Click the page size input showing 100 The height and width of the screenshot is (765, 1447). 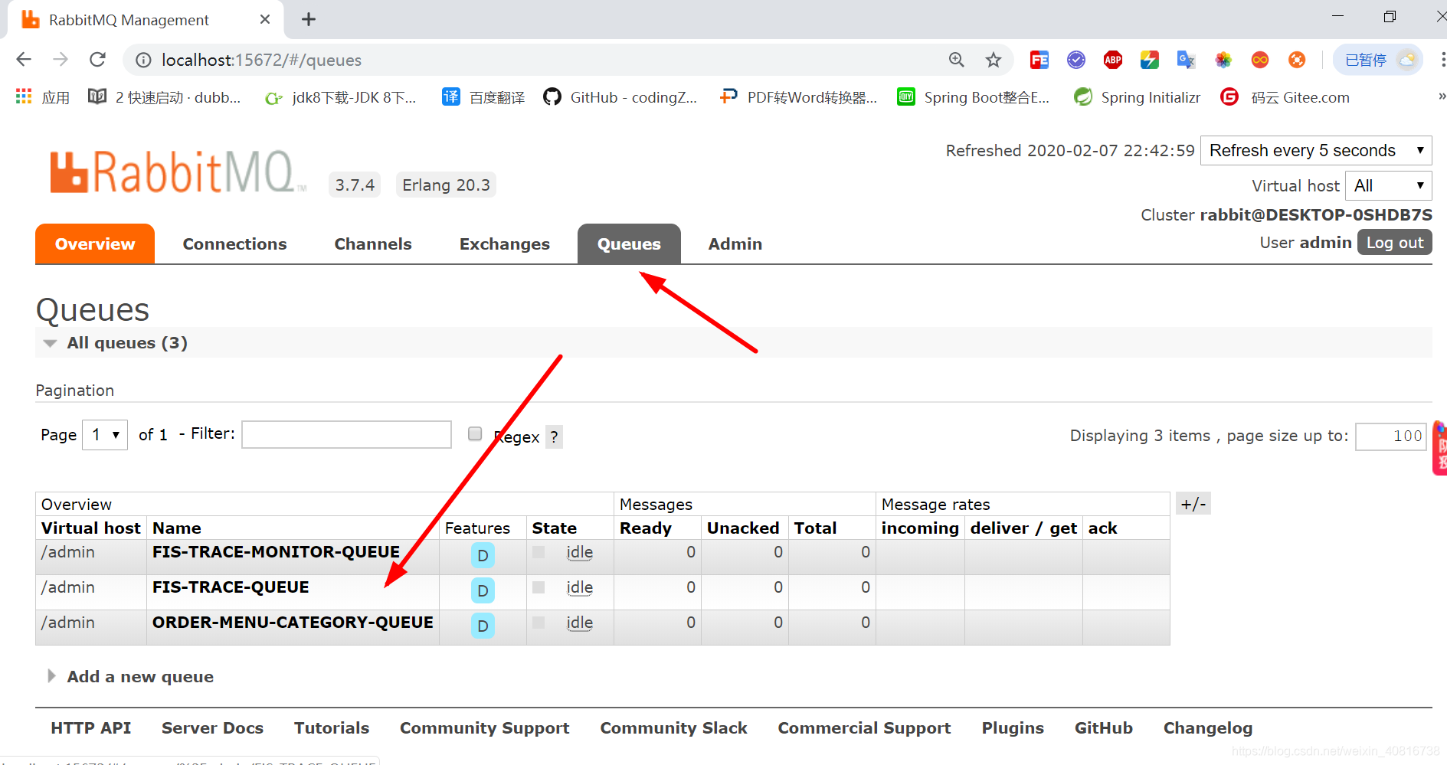click(x=1390, y=436)
